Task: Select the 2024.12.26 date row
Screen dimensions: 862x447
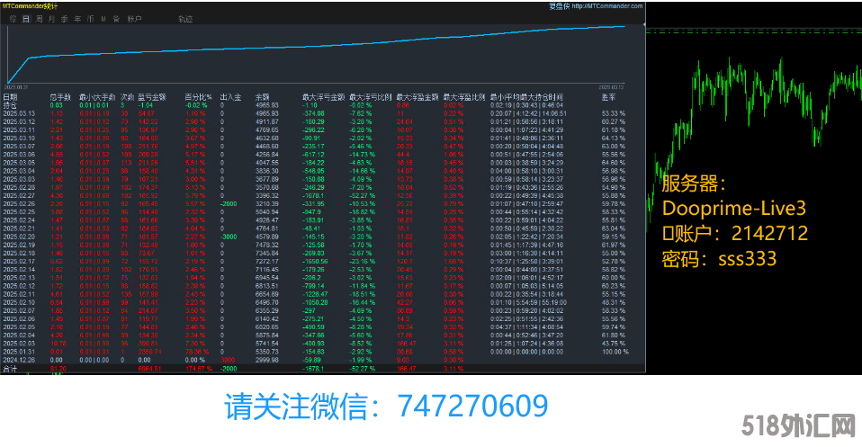Action: point(323,360)
